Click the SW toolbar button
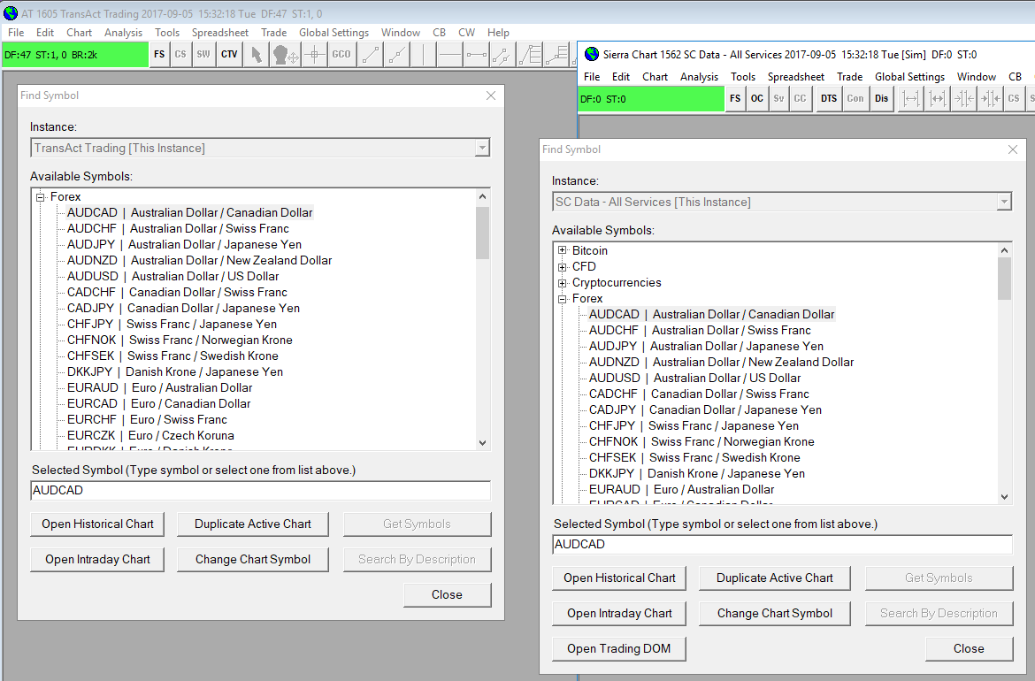The image size is (1035, 681). point(203,55)
